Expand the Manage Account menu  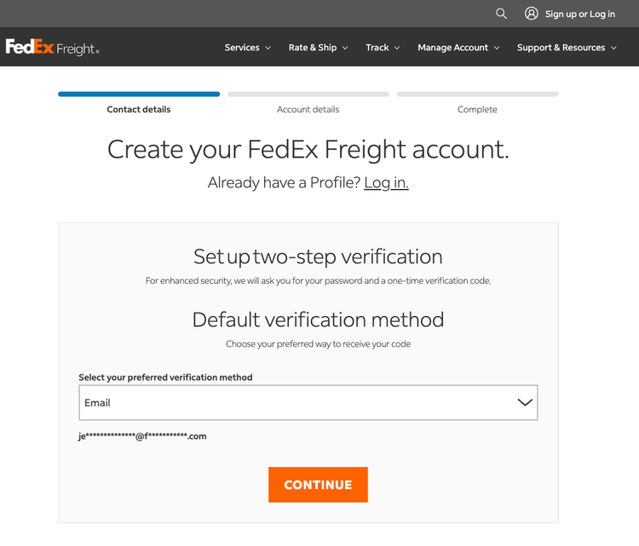458,47
